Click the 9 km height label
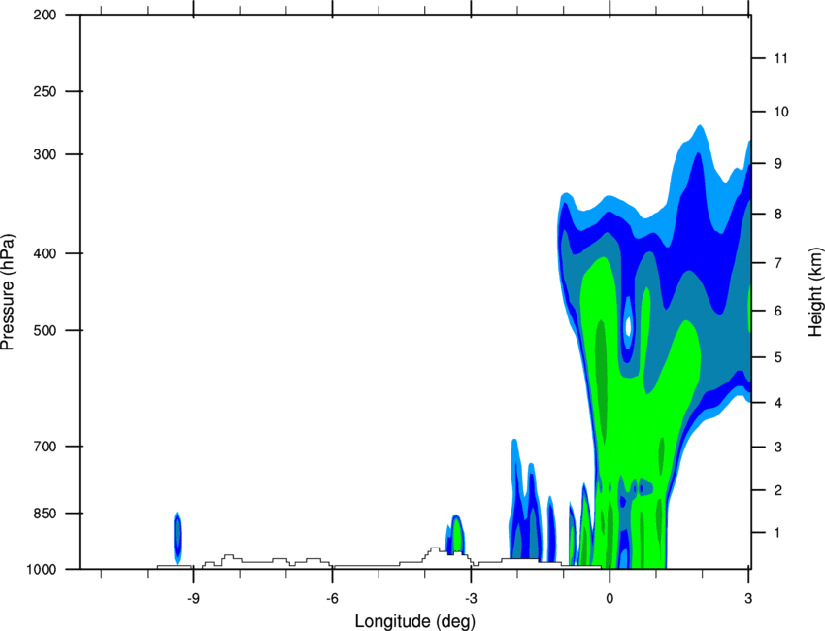The height and width of the screenshot is (631, 825). click(778, 164)
